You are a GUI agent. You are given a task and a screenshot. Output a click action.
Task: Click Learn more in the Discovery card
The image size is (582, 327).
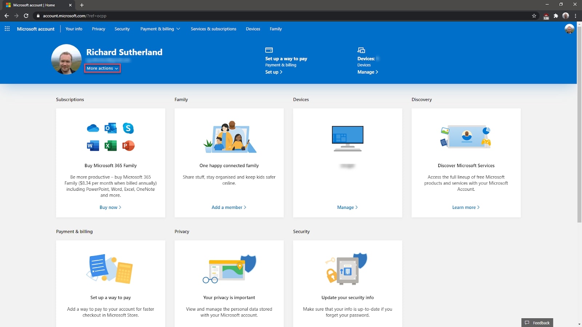(466, 207)
